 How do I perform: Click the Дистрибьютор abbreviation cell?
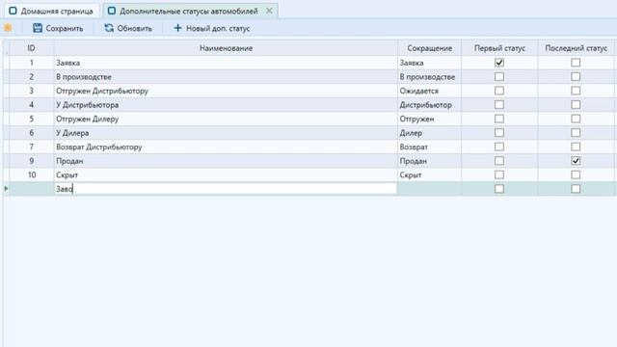429,105
